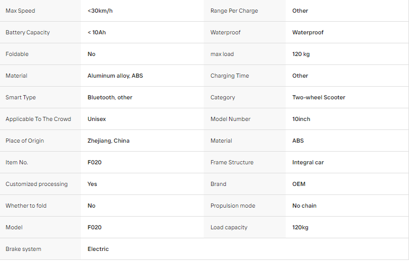
Task: Click the Integral car frame structure value
Action: coord(308,162)
